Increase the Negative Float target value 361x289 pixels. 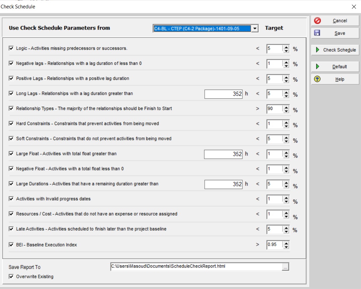[x=286, y=168]
